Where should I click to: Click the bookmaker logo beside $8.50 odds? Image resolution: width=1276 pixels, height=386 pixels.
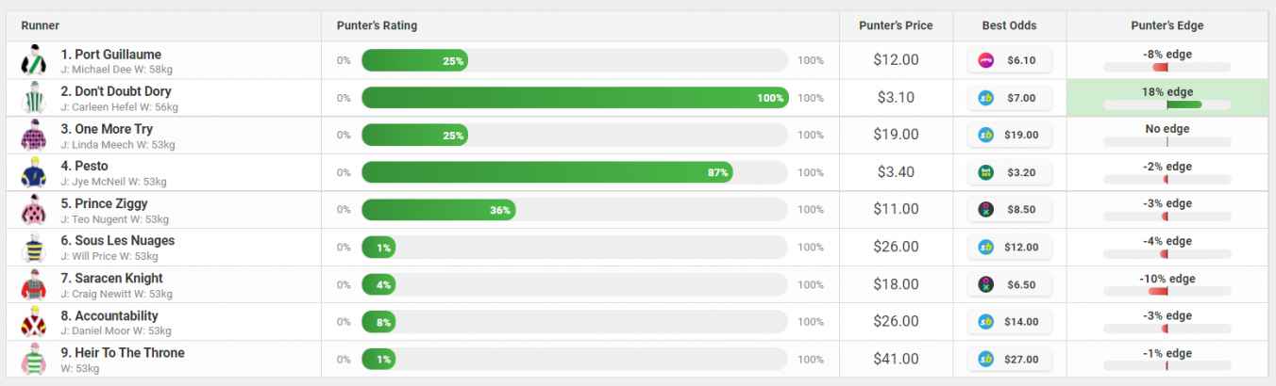[985, 210]
